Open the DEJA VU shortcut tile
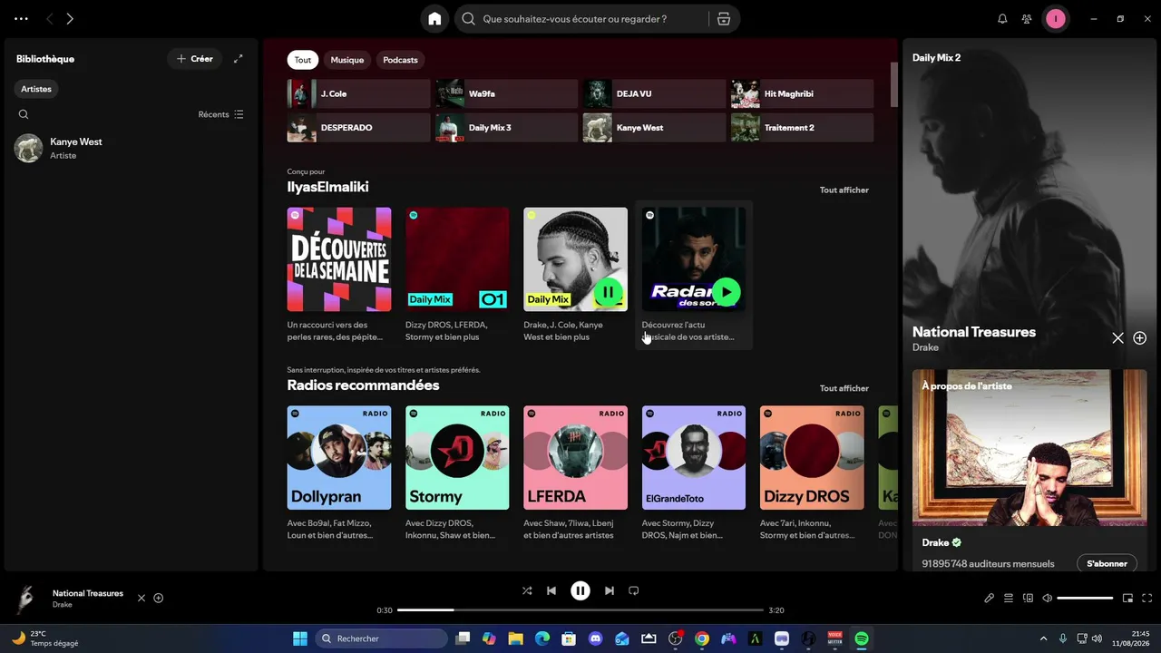 click(x=655, y=93)
